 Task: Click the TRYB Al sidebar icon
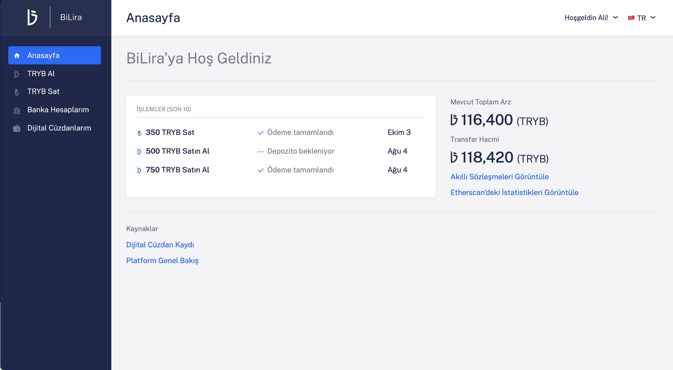pos(17,74)
